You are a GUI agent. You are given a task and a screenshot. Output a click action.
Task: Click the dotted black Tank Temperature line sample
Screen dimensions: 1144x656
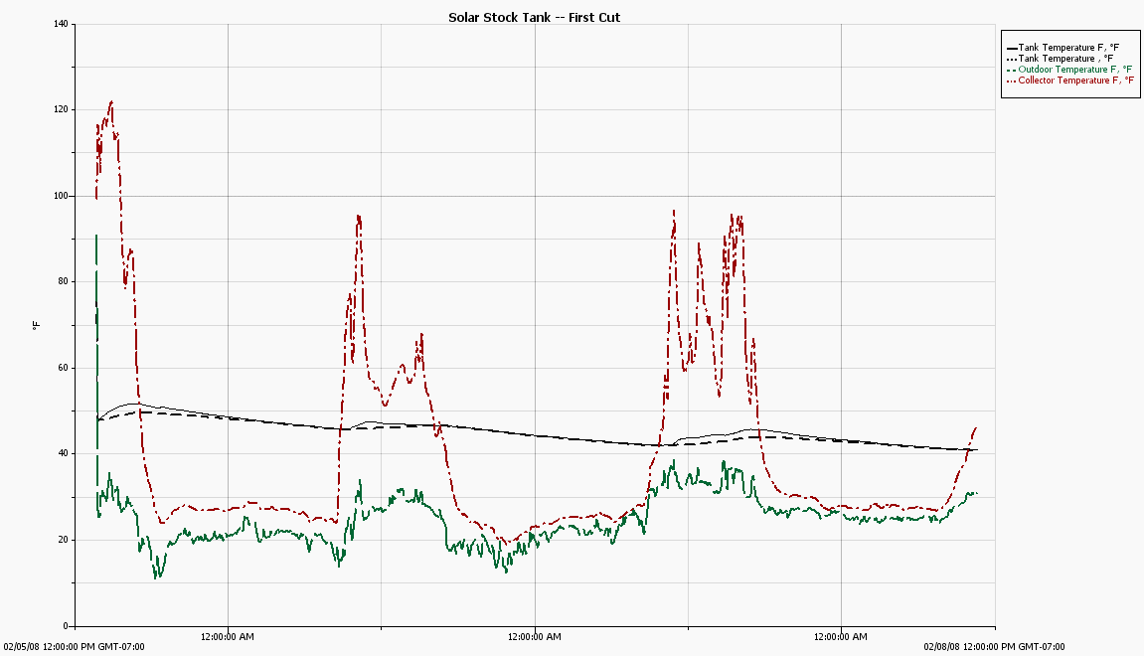(1011, 58)
